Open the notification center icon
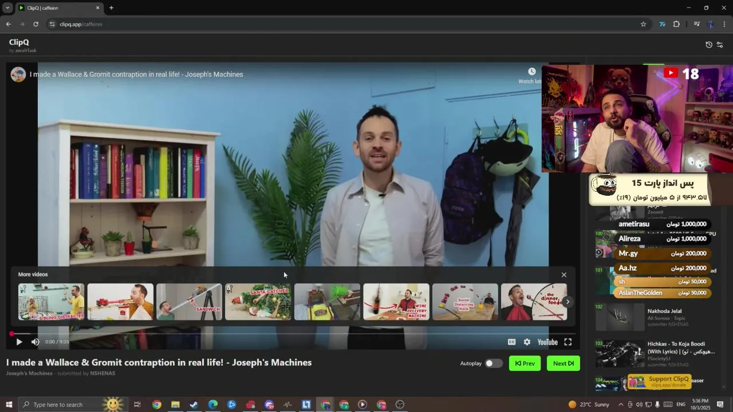This screenshot has width=733, height=412. coord(720,405)
